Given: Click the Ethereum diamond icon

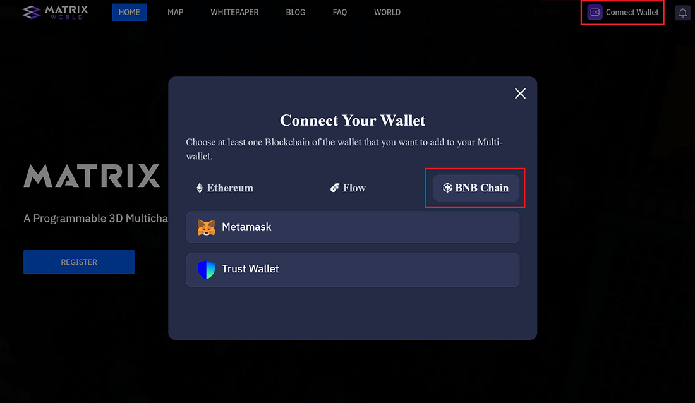Looking at the screenshot, I should point(200,188).
